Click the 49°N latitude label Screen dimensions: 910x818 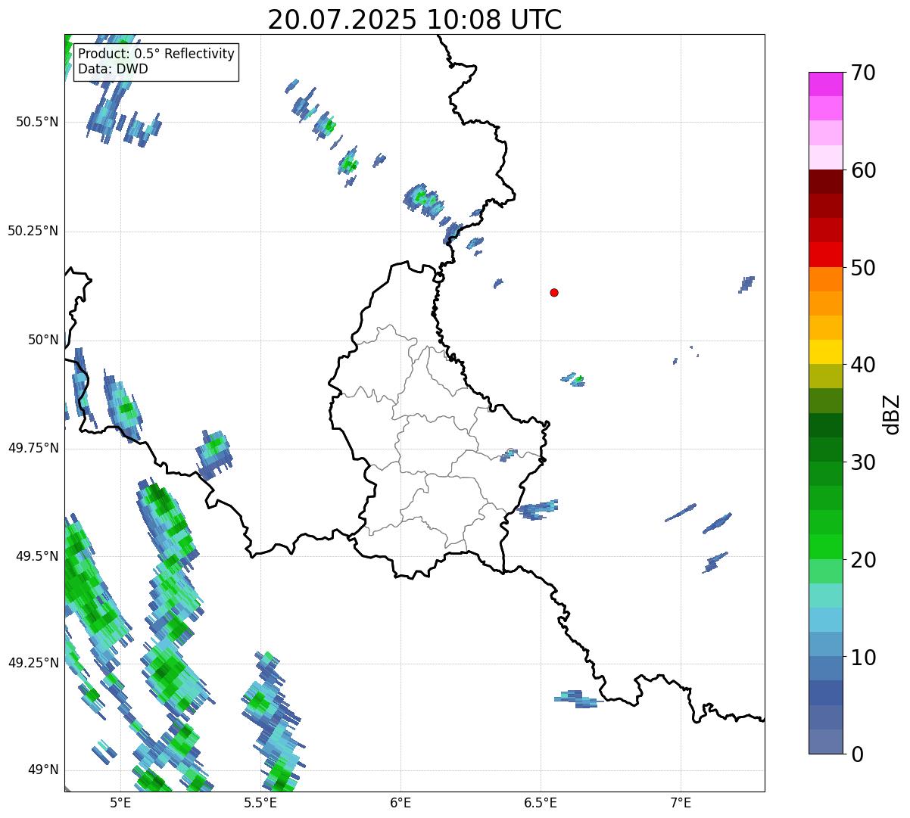pos(43,770)
